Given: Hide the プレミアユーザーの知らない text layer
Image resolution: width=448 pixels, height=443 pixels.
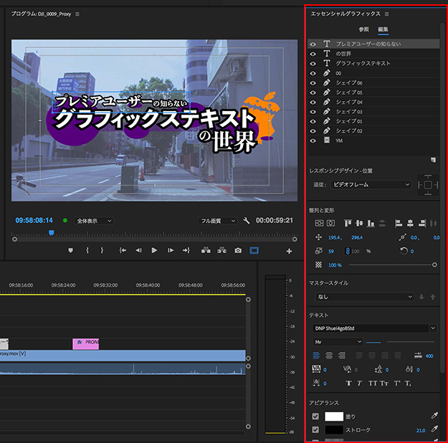Looking at the screenshot, I should (x=313, y=44).
